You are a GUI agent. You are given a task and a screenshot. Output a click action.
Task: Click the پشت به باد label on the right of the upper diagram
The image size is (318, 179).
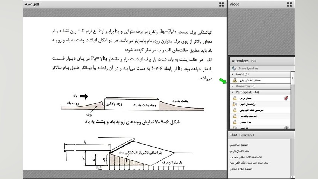click(181, 101)
